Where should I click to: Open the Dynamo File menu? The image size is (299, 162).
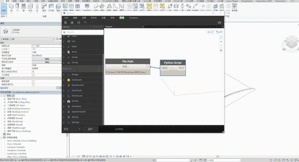66,18
